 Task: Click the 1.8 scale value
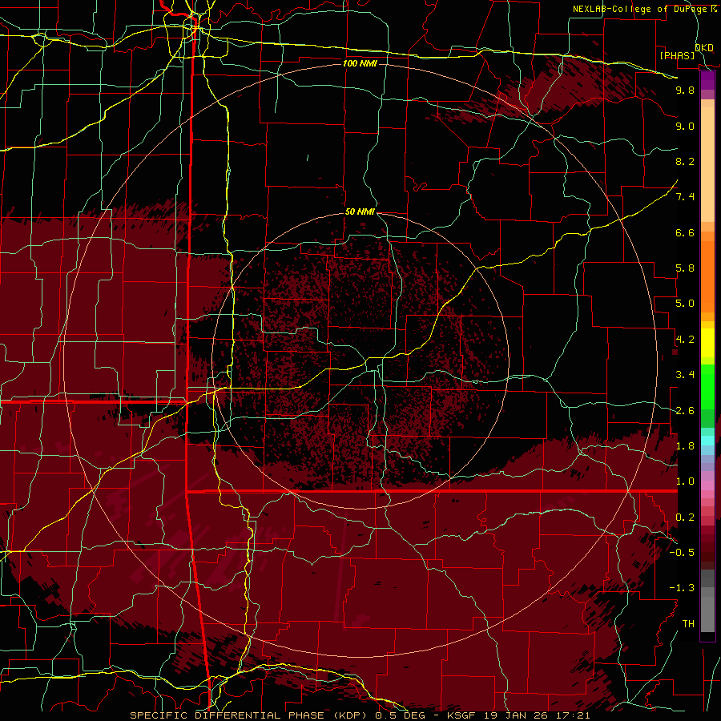(x=685, y=446)
